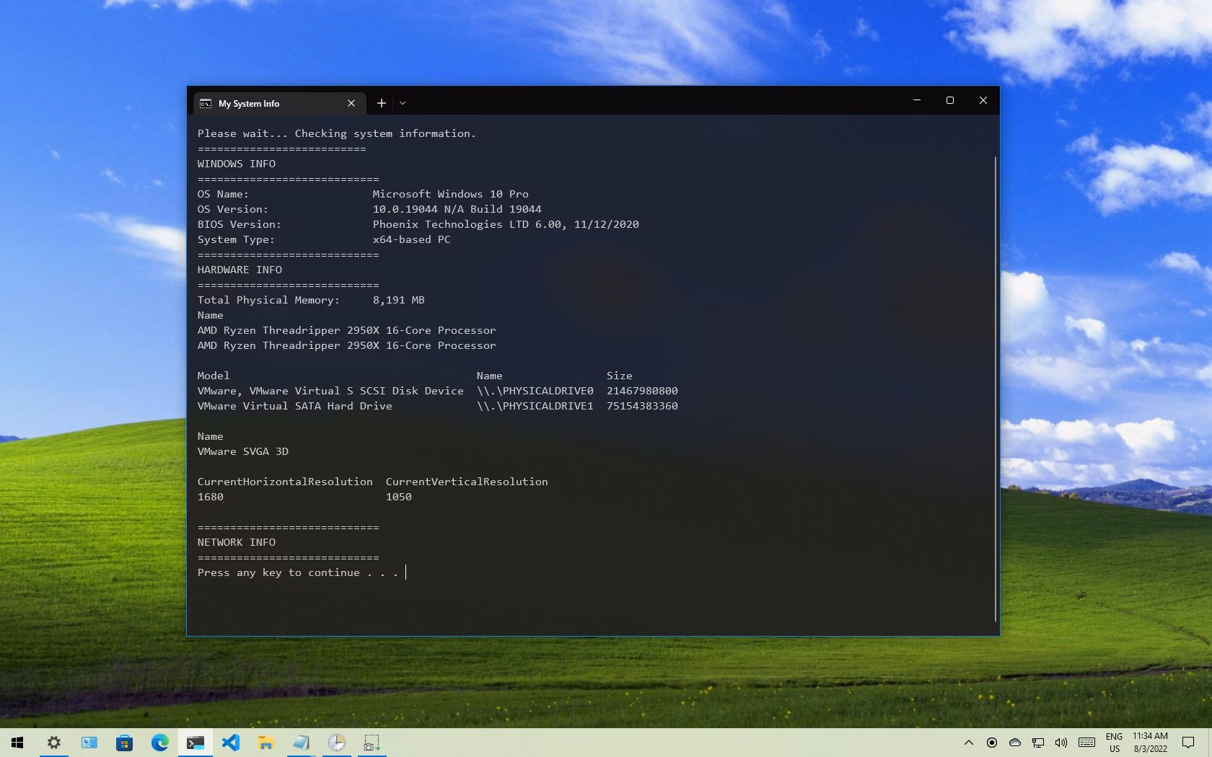Click the 'Total Physical Memory:' label
The image size is (1212, 757).
pyautogui.click(x=268, y=300)
